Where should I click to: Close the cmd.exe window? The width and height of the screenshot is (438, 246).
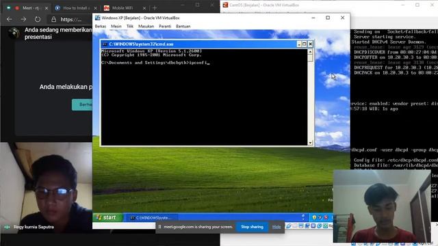click(x=310, y=44)
